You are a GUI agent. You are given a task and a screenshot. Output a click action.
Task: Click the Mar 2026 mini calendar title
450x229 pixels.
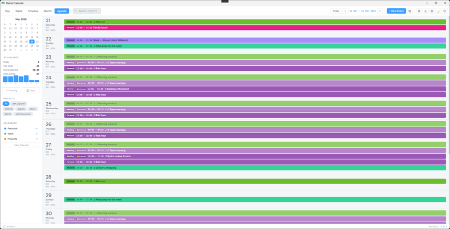pos(21,19)
